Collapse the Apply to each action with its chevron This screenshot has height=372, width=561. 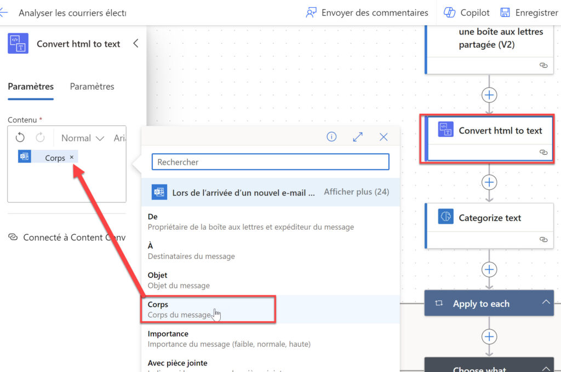[x=546, y=301]
